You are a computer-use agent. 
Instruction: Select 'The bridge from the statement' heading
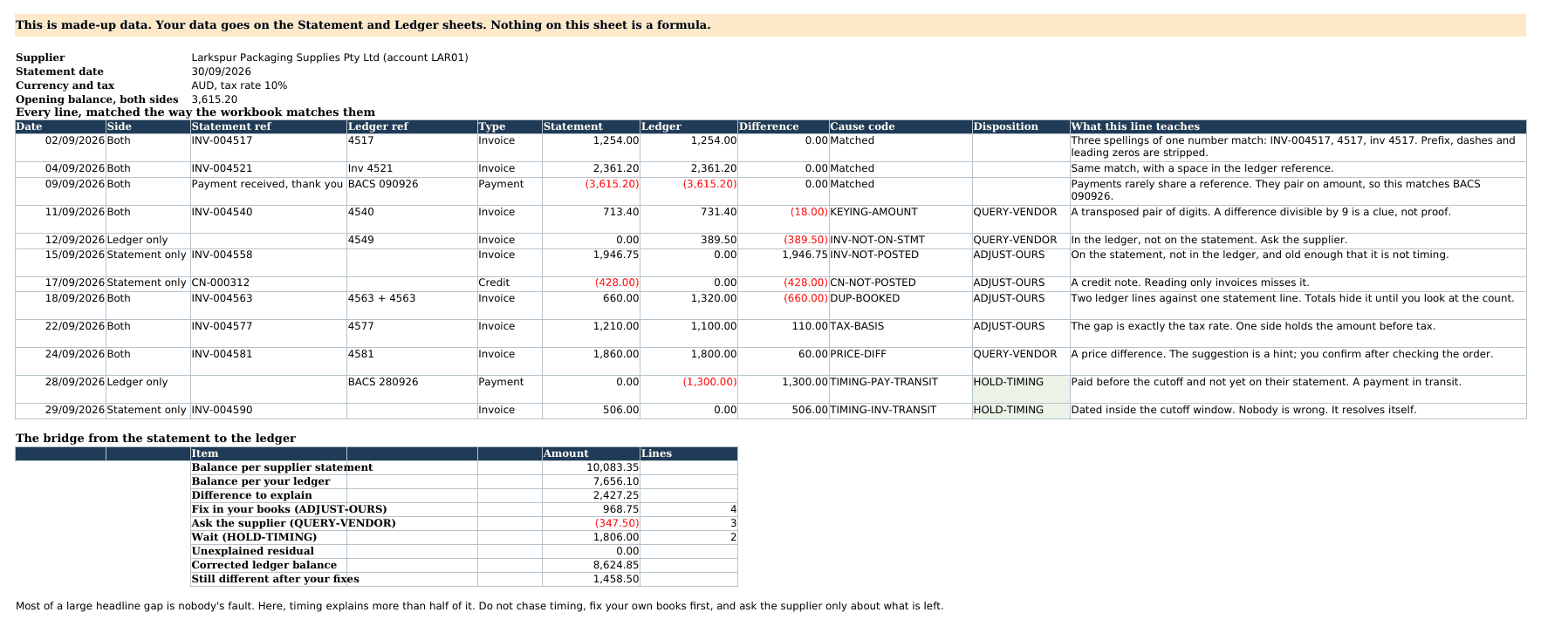pyautogui.click(x=155, y=439)
